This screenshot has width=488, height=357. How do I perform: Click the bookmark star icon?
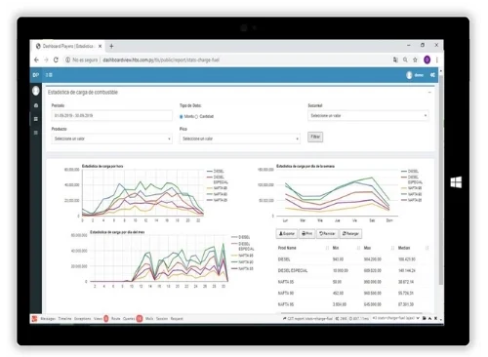[415, 59]
